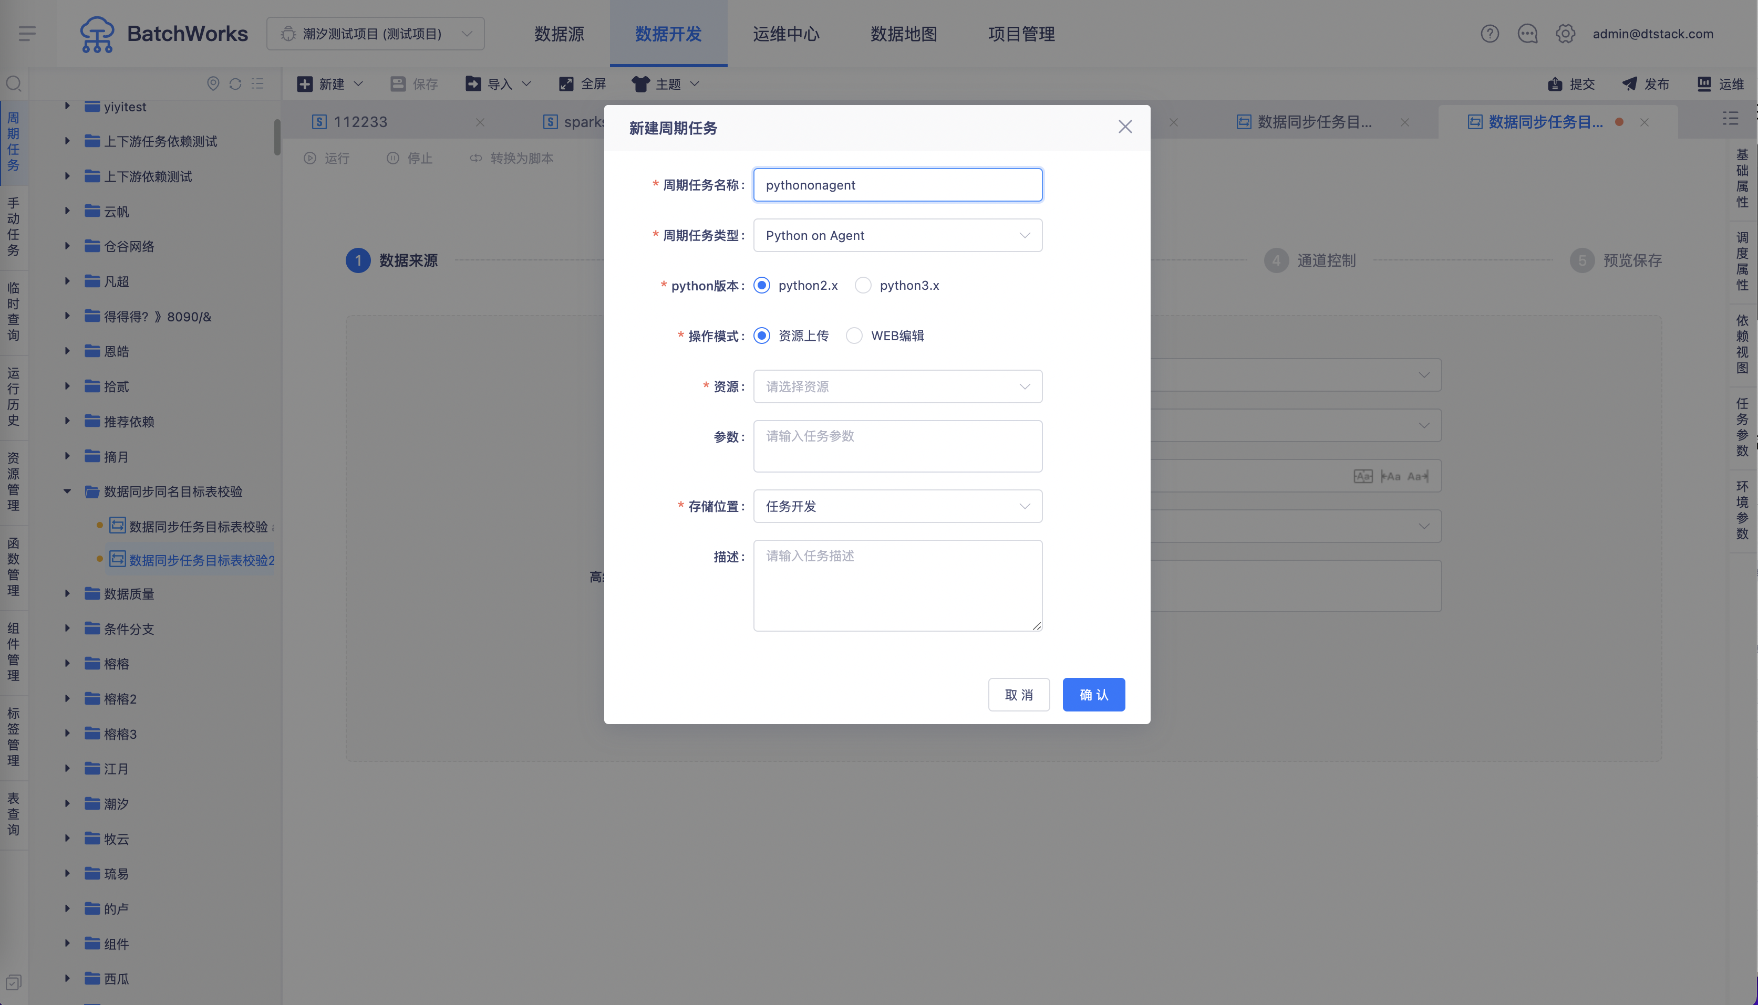Open the 请选择资源 resource dropdown
Viewport: 1758px width, 1005px height.
point(897,386)
